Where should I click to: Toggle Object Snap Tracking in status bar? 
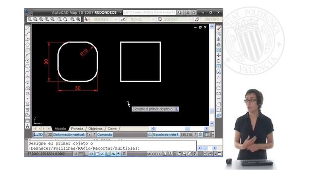click(x=103, y=154)
